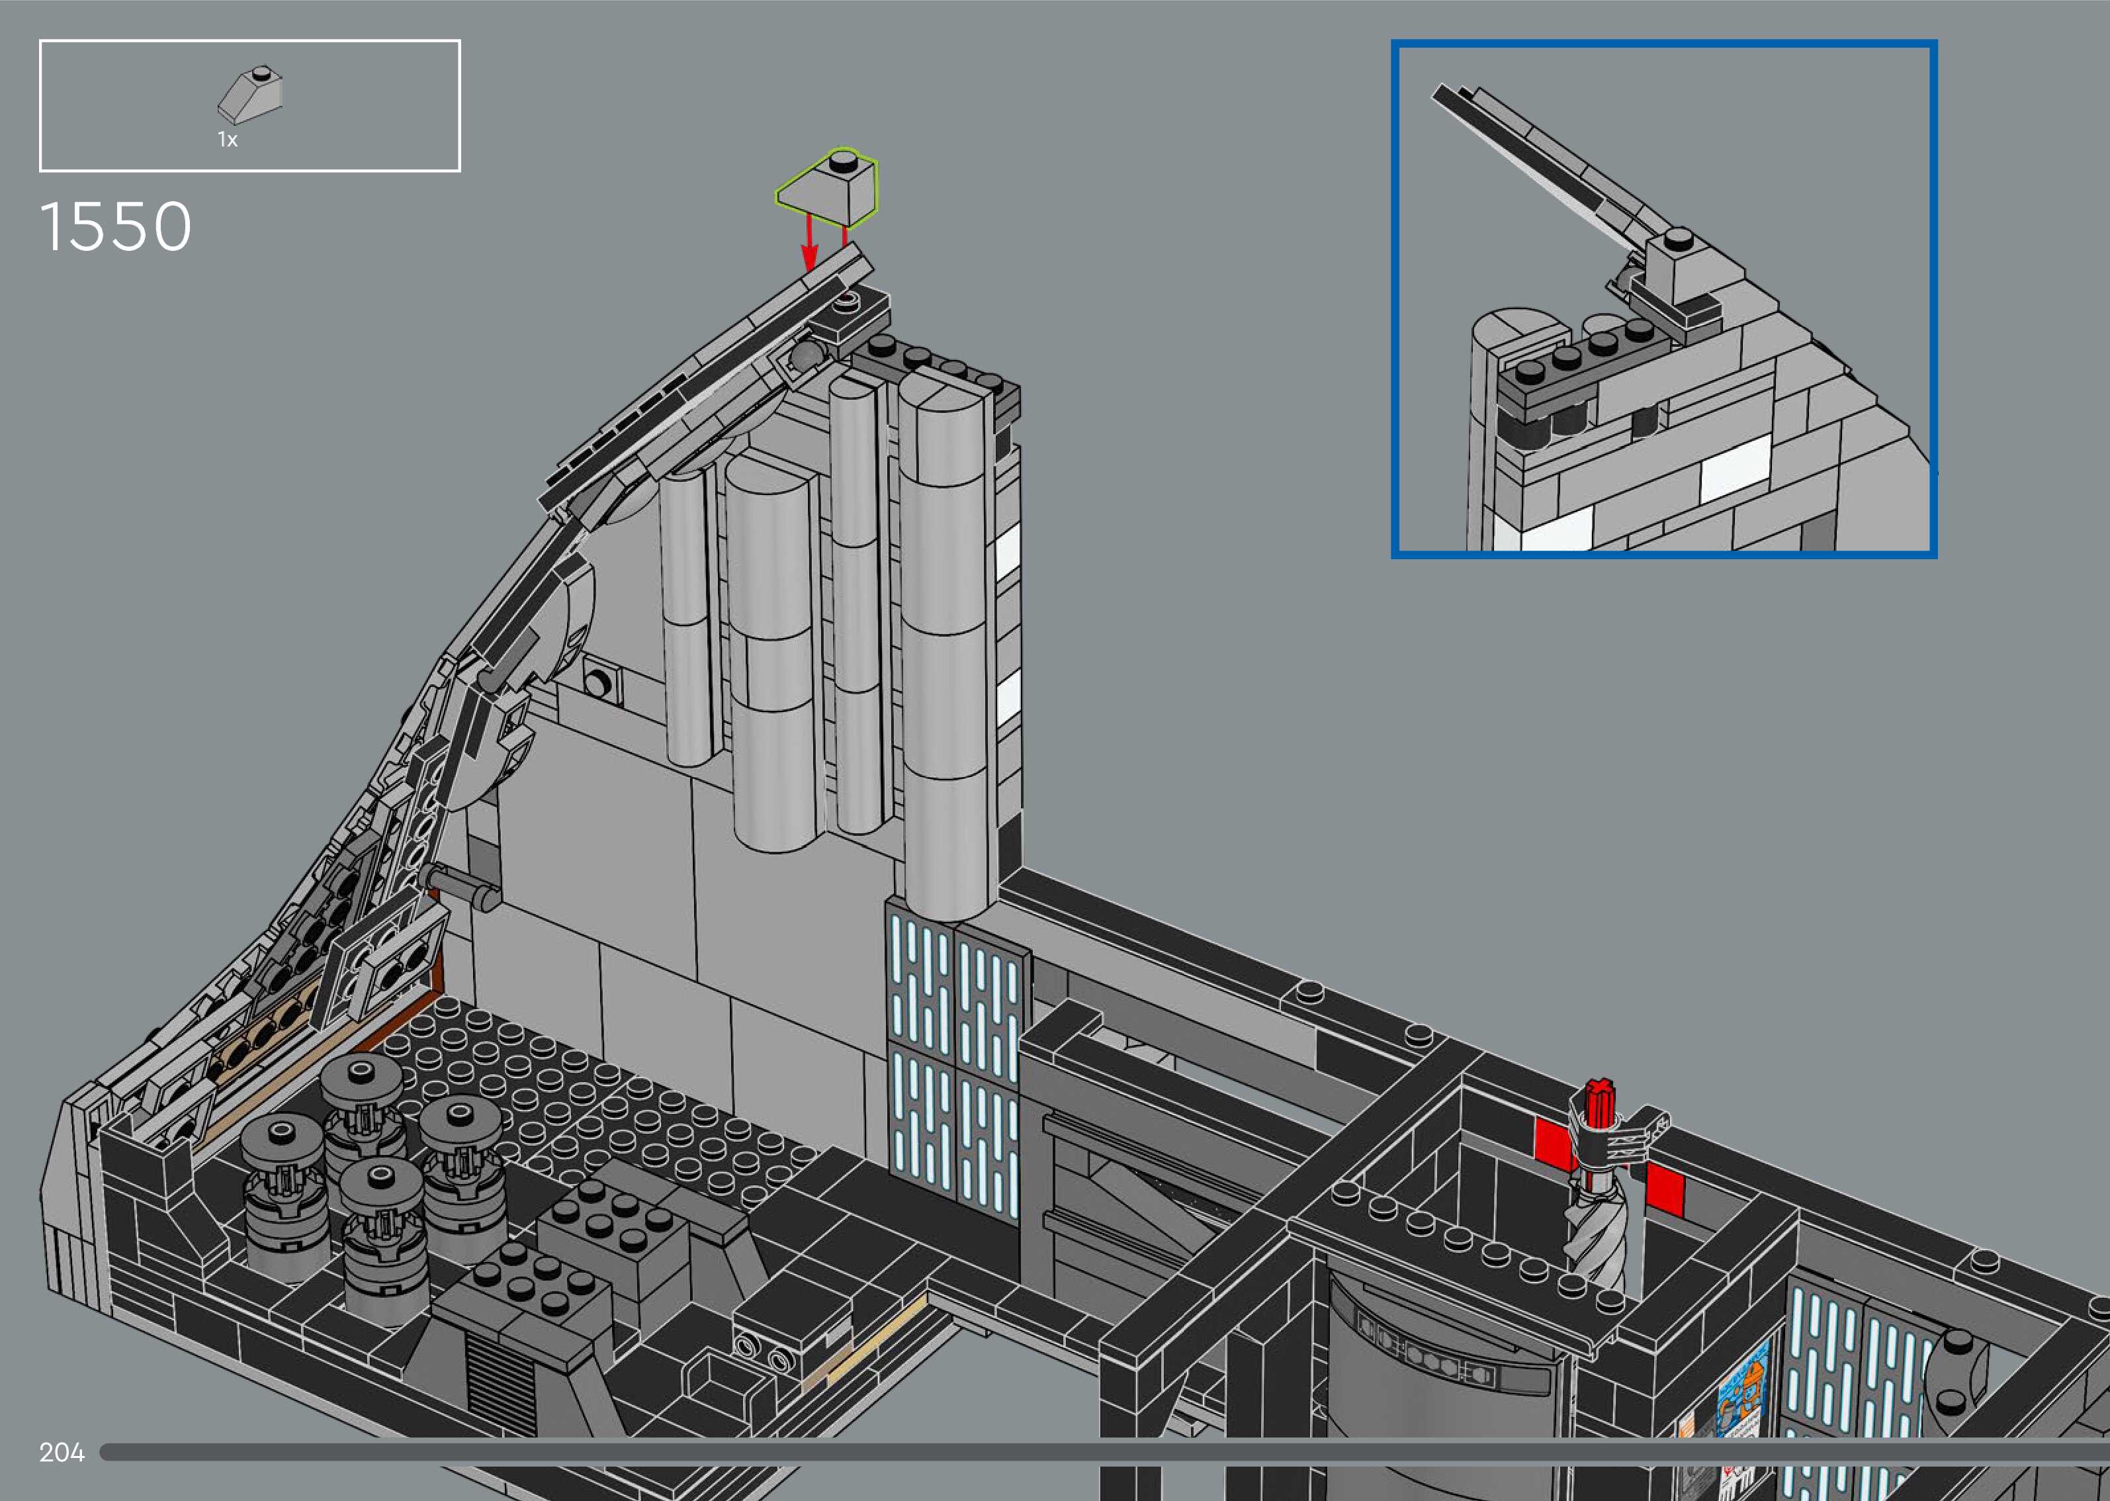Viewport: 2110px width, 1501px height.
Task: Click the step number 1550
Action: coord(116,228)
